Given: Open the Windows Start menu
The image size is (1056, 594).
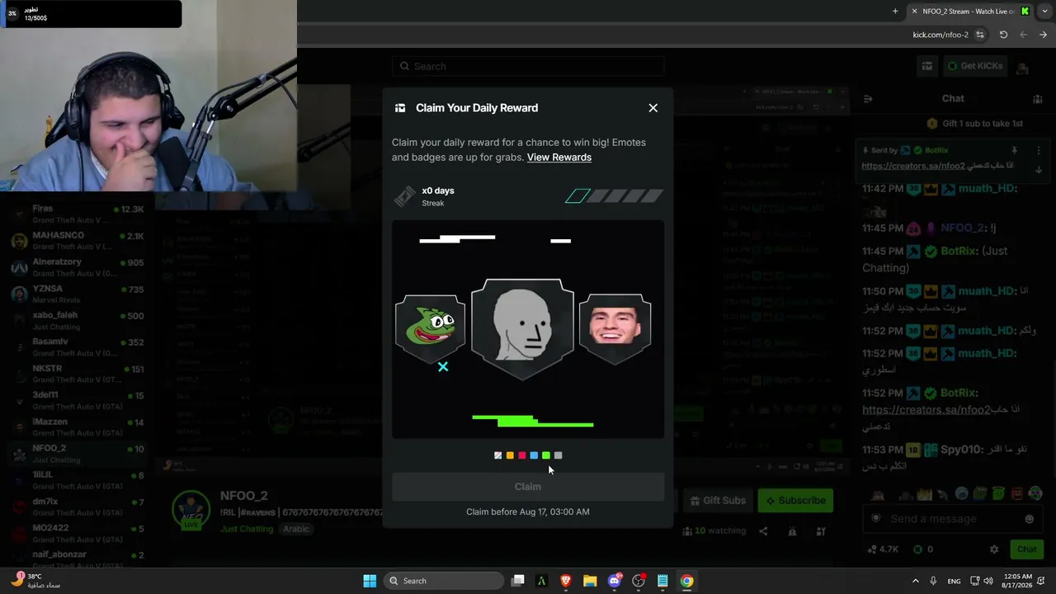Looking at the screenshot, I should click(x=370, y=581).
